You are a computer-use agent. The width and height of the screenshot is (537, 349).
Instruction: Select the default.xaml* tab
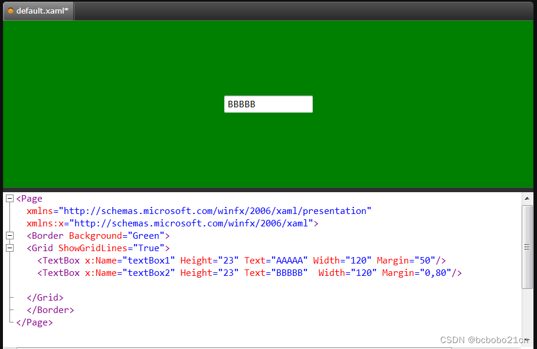pyautogui.click(x=41, y=11)
